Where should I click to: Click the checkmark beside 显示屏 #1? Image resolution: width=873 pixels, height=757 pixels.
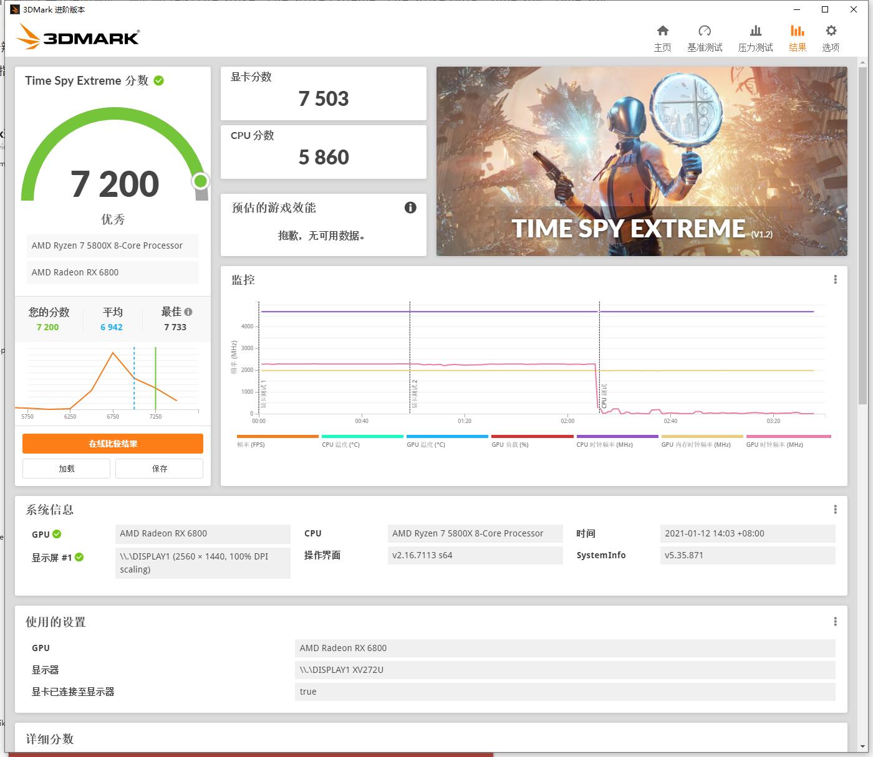click(79, 557)
